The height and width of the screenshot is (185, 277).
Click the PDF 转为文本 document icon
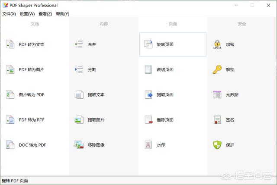pos(10,44)
